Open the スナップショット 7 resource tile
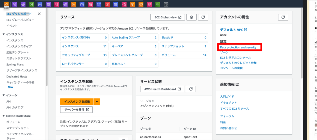 click(184, 46)
